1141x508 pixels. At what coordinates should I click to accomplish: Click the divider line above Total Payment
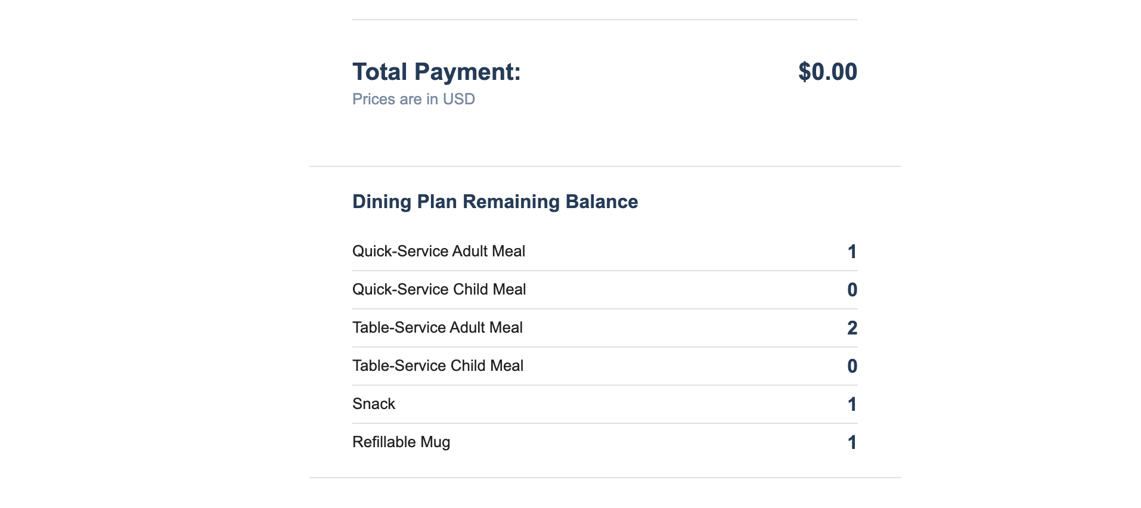[x=604, y=20]
